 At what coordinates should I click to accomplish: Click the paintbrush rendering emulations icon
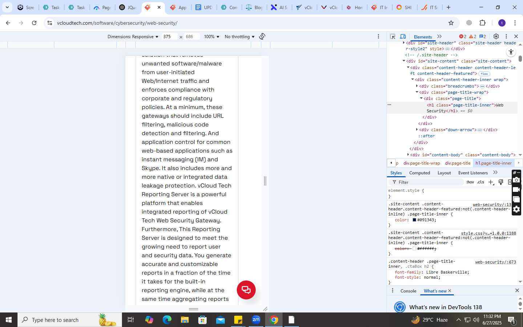(501, 182)
